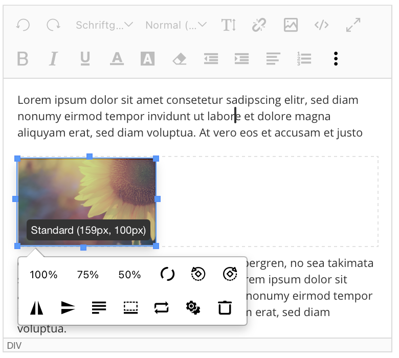Set the image size to 50%
The height and width of the screenshot is (358, 399).
click(x=129, y=275)
